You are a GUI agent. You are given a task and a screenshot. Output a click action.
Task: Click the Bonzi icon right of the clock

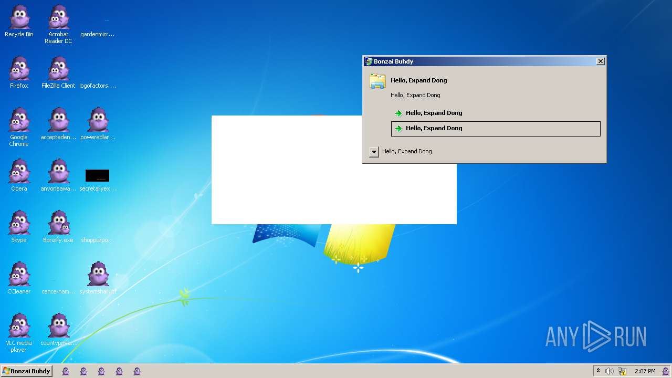666,371
